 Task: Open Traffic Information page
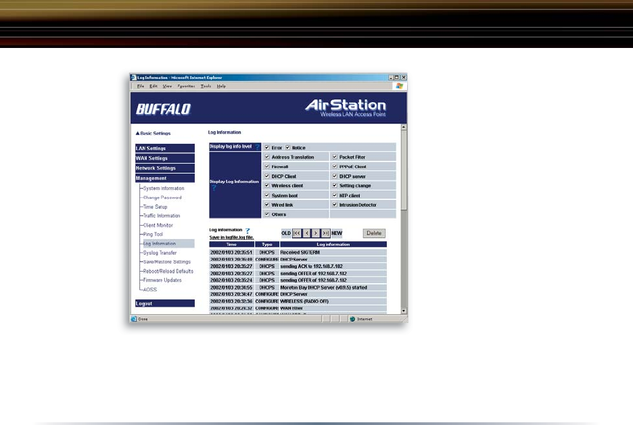[x=162, y=216]
